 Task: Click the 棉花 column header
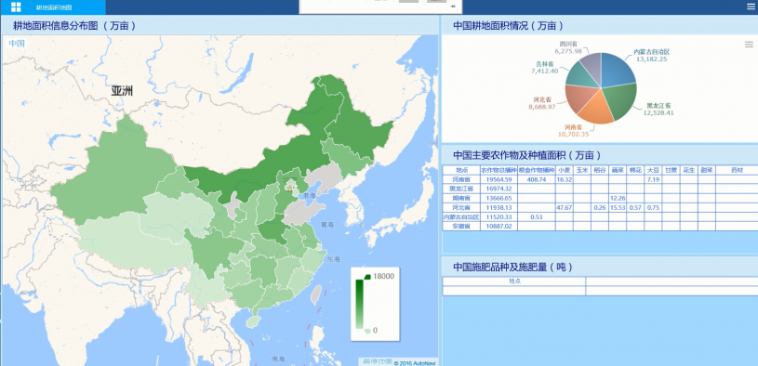click(635, 170)
